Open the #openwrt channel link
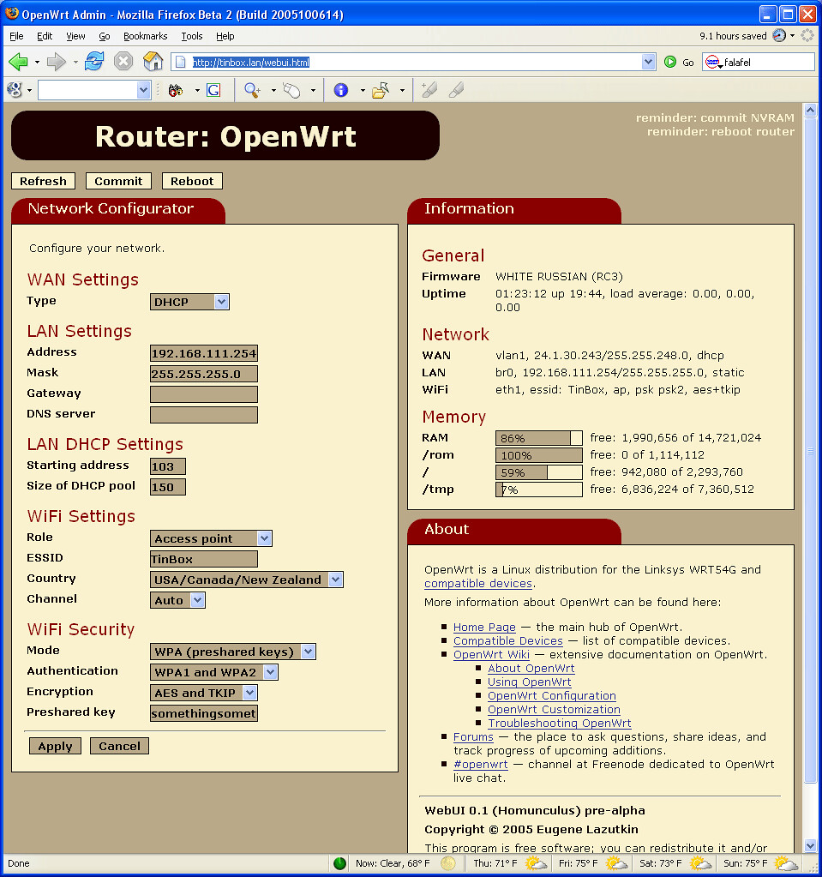The height and width of the screenshot is (877, 822). click(480, 764)
